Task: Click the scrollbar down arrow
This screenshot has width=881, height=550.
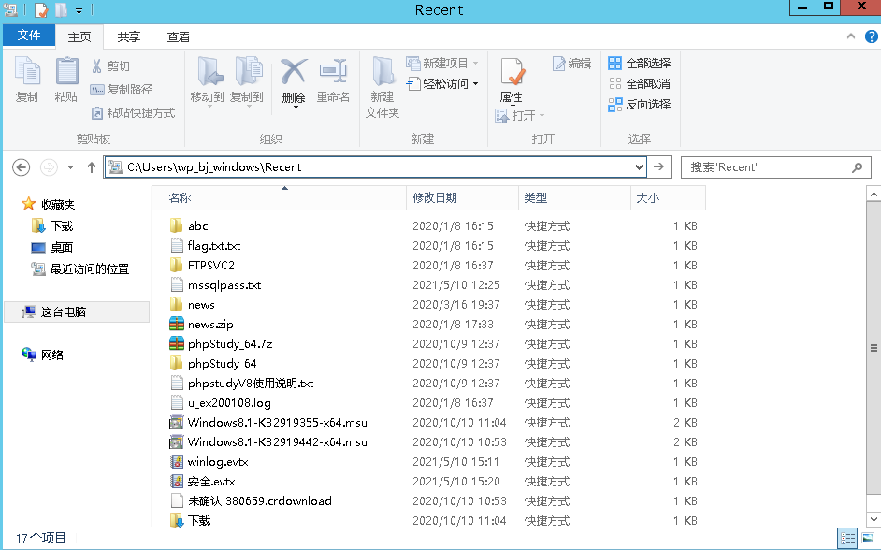Action: click(874, 519)
